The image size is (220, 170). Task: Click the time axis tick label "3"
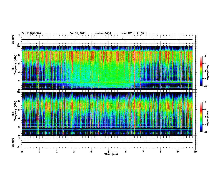pos(74,152)
